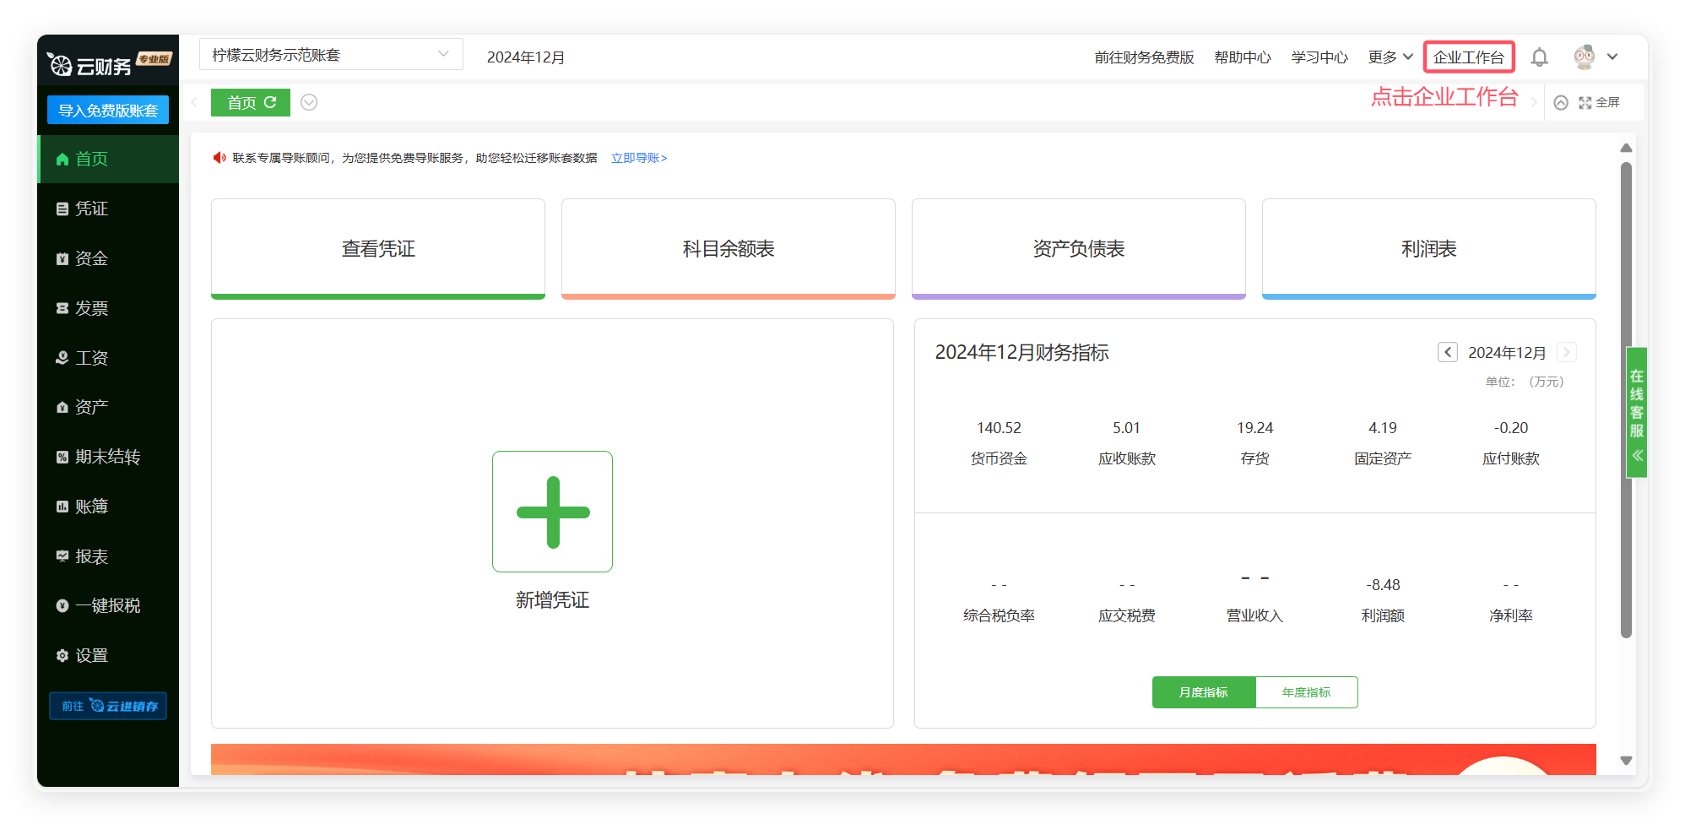Expand the 更多 dropdown menu
Image resolution: width=1685 pixels, height=824 pixels.
(x=1390, y=57)
